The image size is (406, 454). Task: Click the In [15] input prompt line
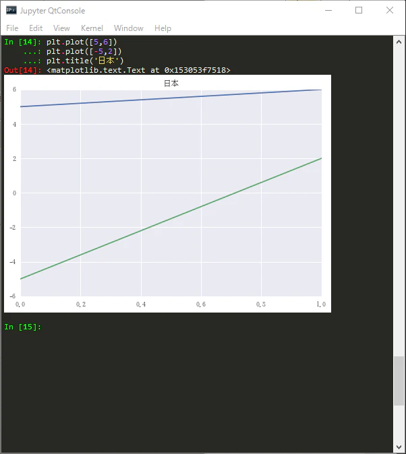click(23, 327)
